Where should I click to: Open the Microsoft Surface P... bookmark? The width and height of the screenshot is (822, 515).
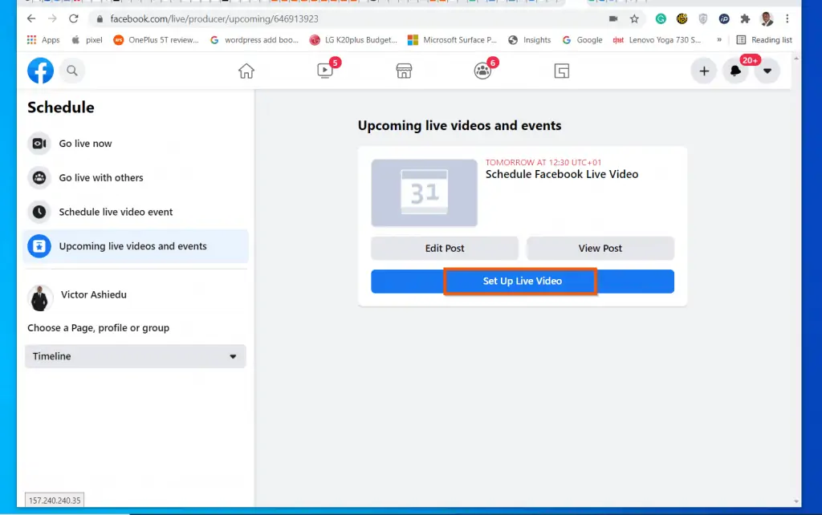pos(453,40)
